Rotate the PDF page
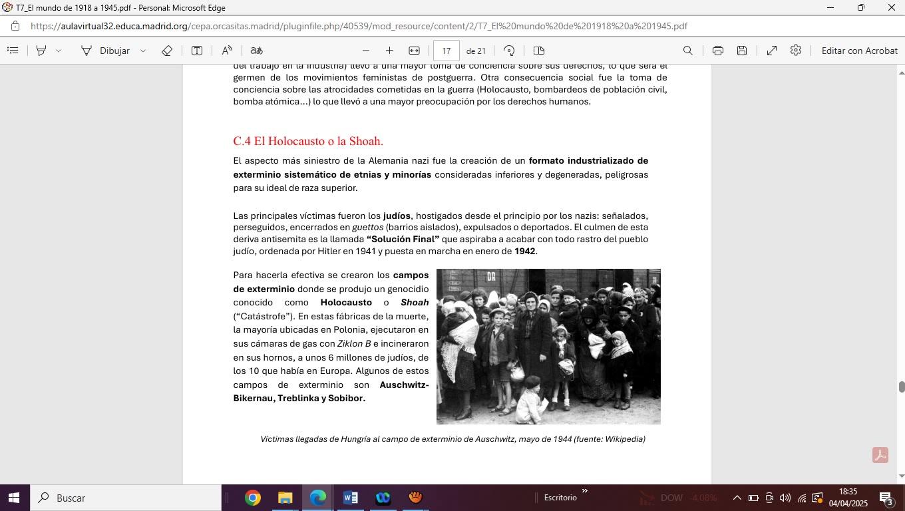Screen dimensions: 905x511 509,51
